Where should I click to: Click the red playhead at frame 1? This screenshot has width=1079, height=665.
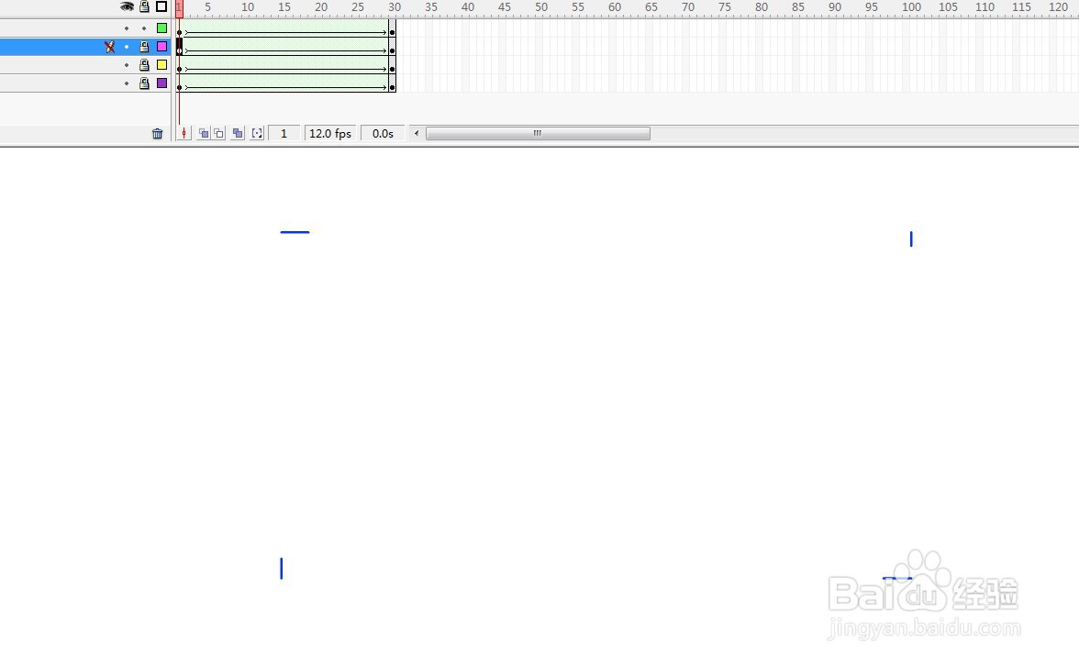179,8
